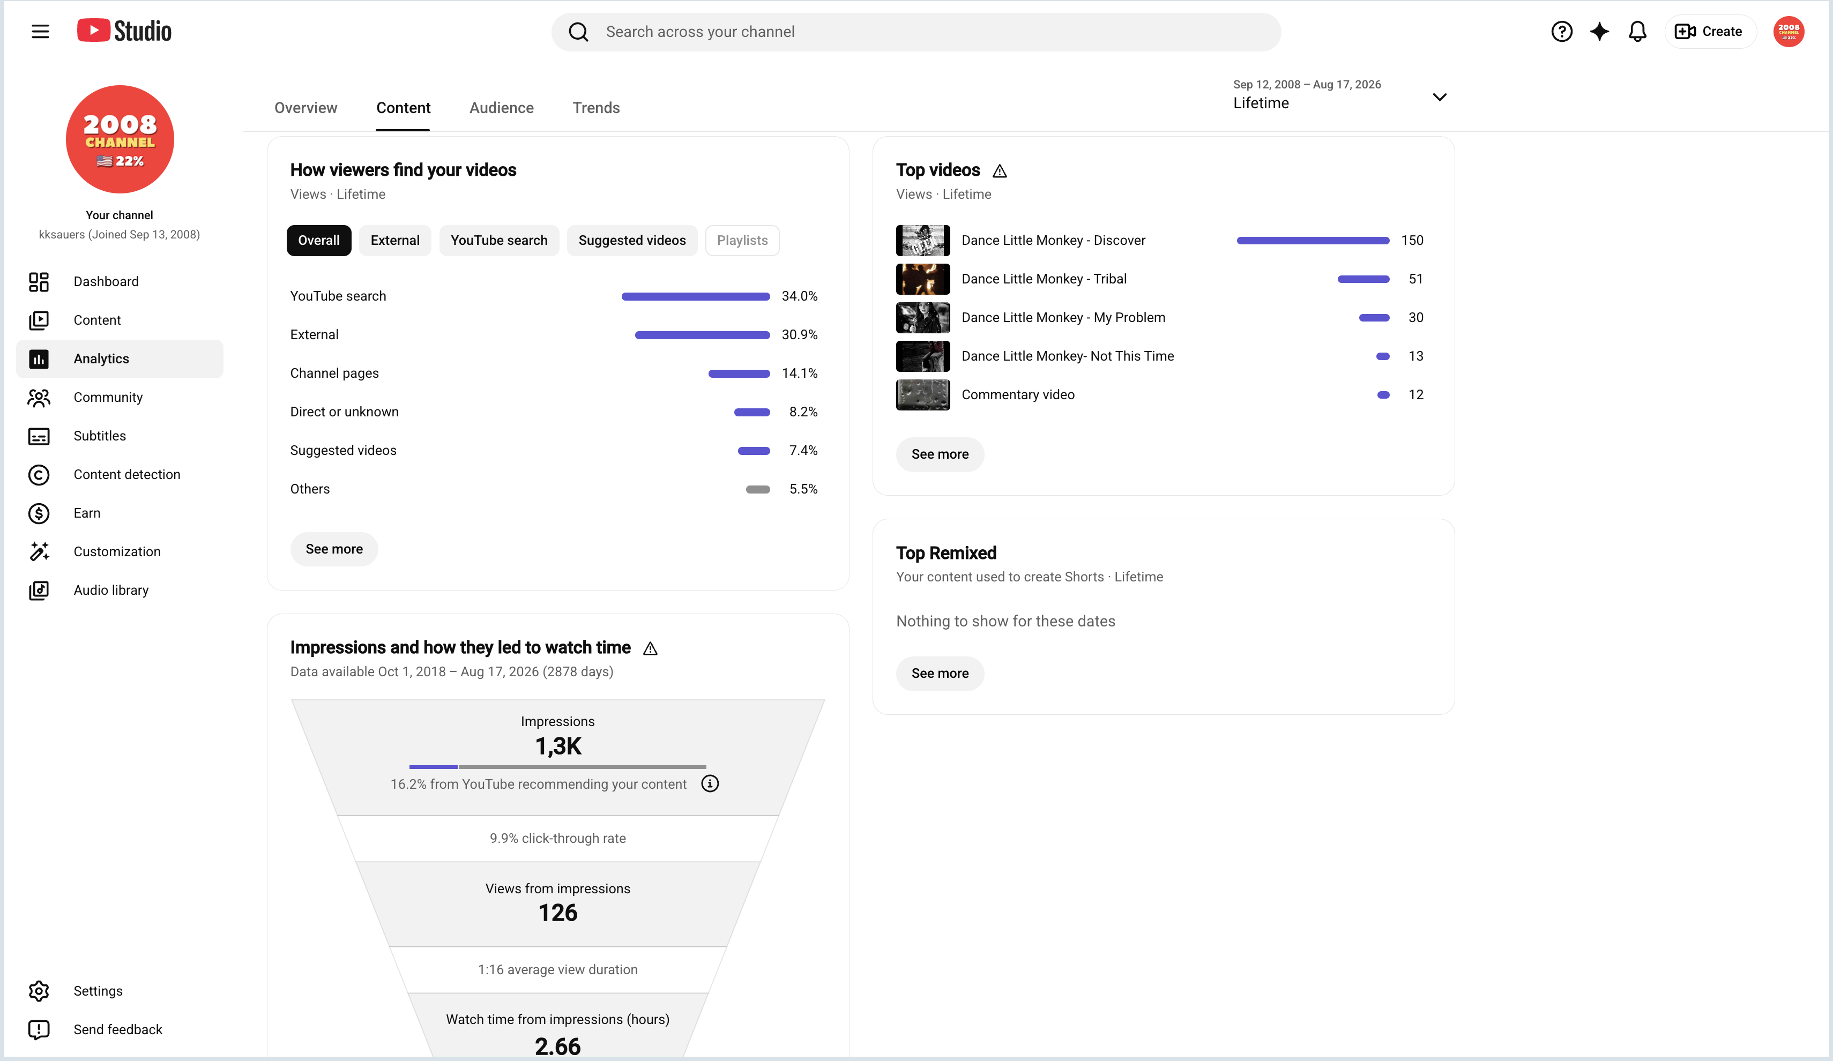Click the 2008 Channel profile picture
Screen dimensions: 1833x1061
120,140
